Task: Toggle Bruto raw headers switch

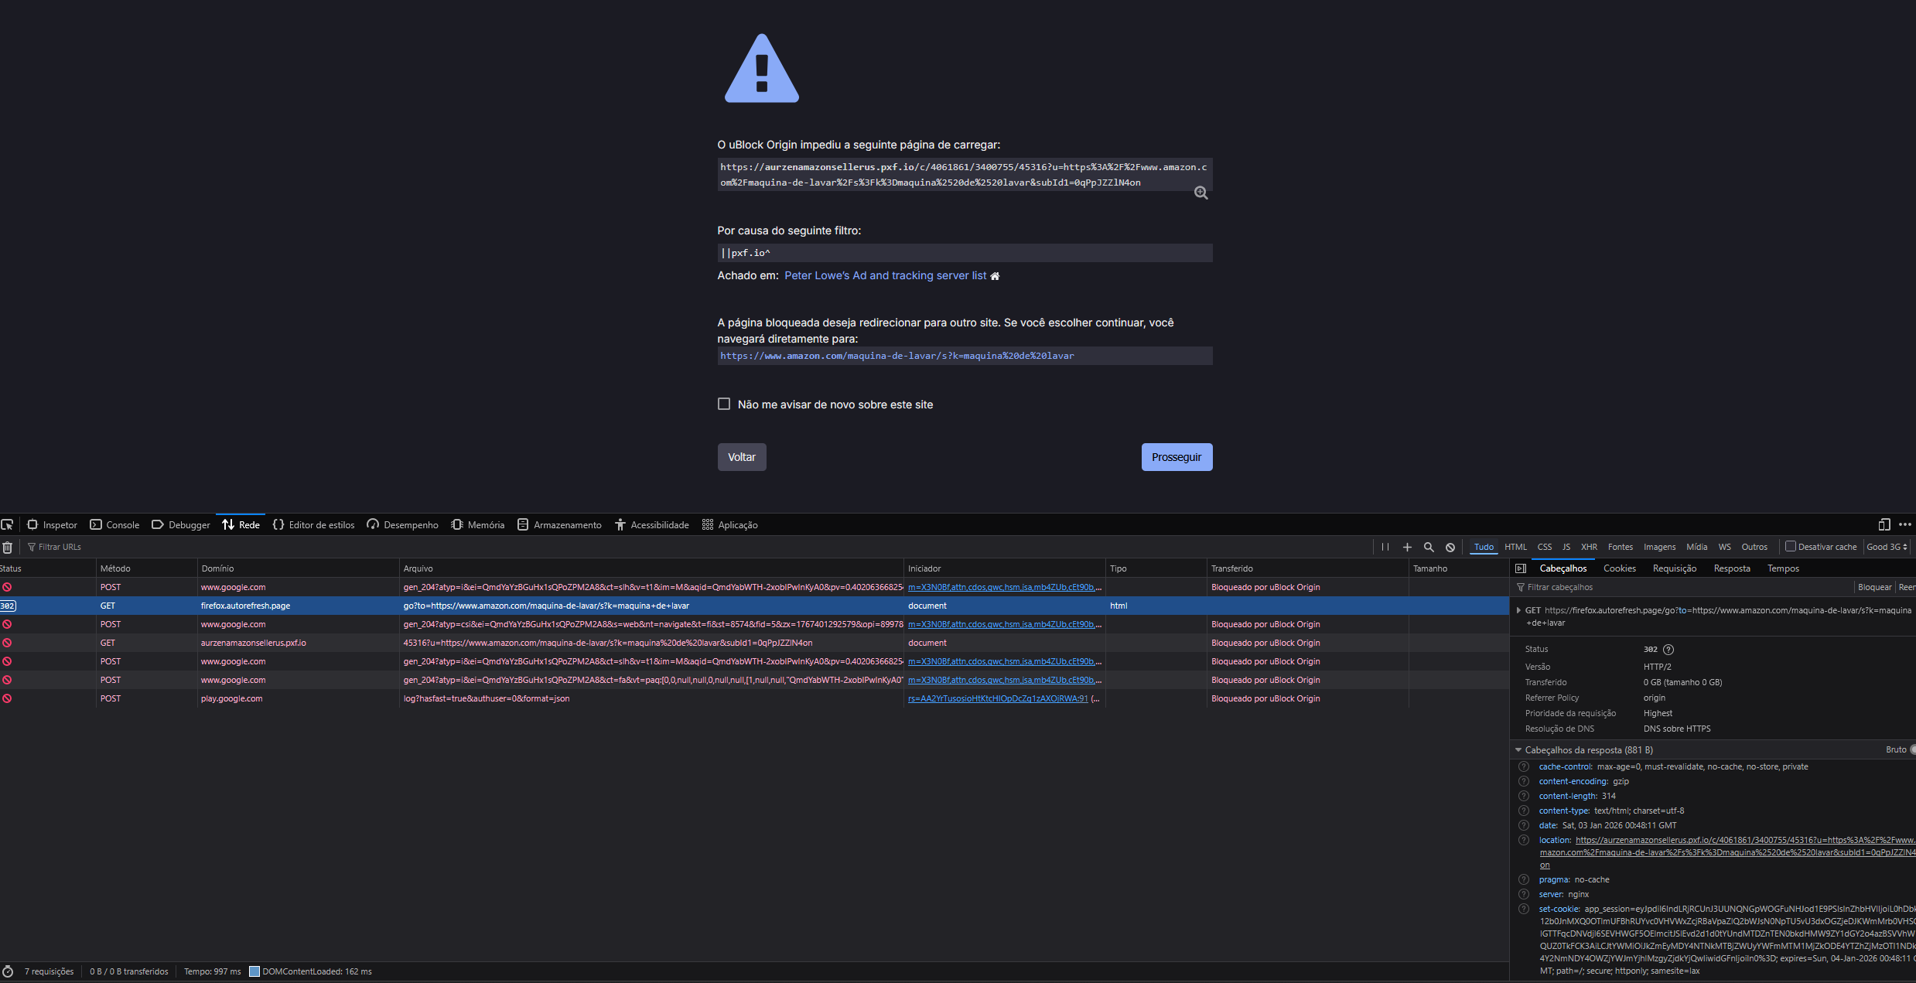Action: 1911,749
